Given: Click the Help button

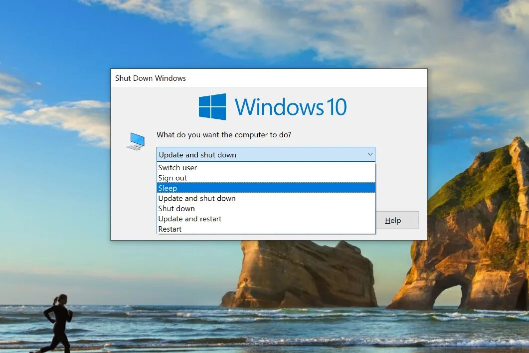Looking at the screenshot, I should (x=397, y=220).
